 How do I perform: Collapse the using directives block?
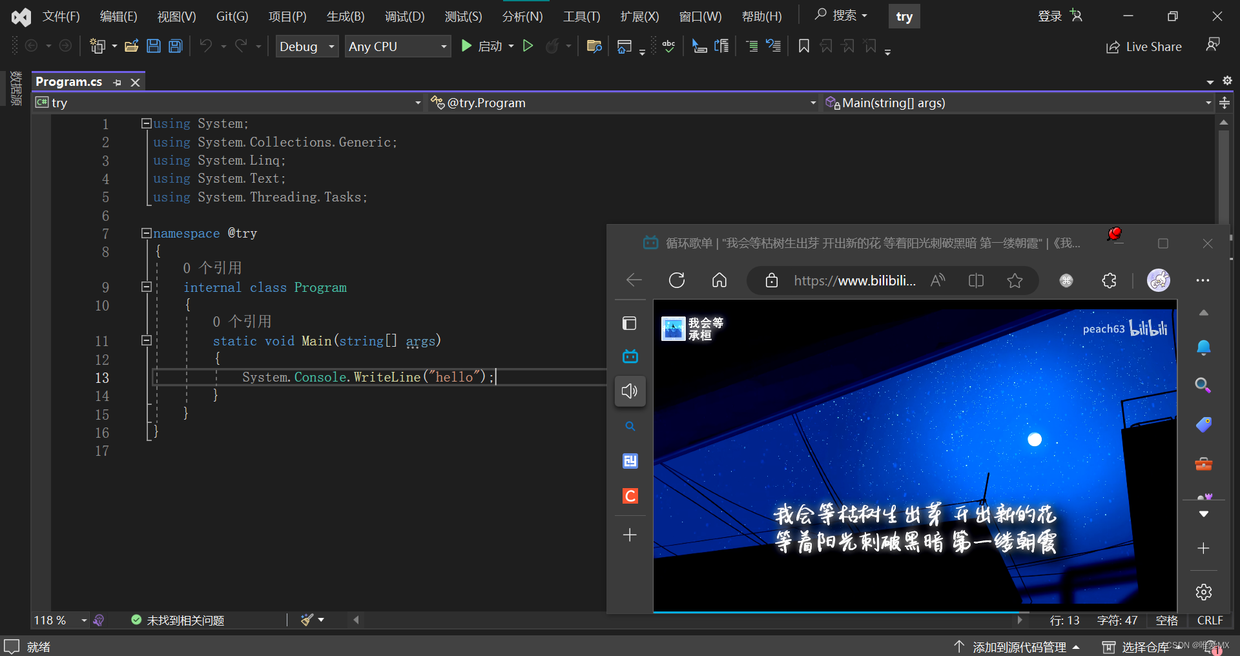[147, 123]
